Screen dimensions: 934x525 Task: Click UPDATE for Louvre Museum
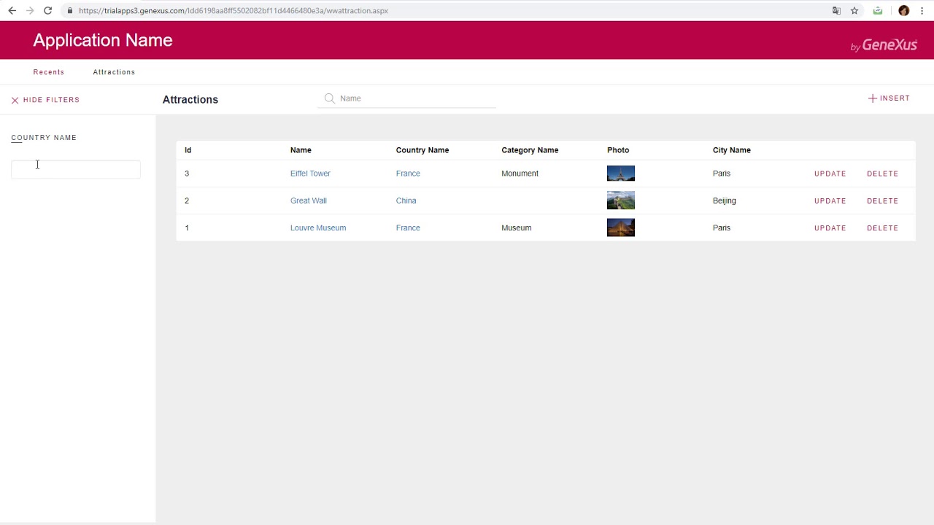pyautogui.click(x=830, y=227)
